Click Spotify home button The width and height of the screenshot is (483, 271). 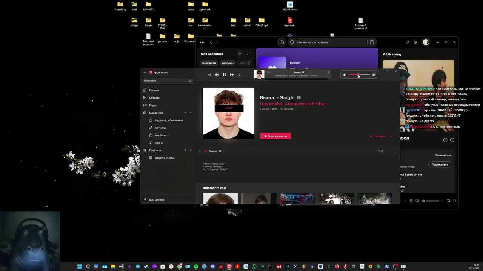coord(281,42)
